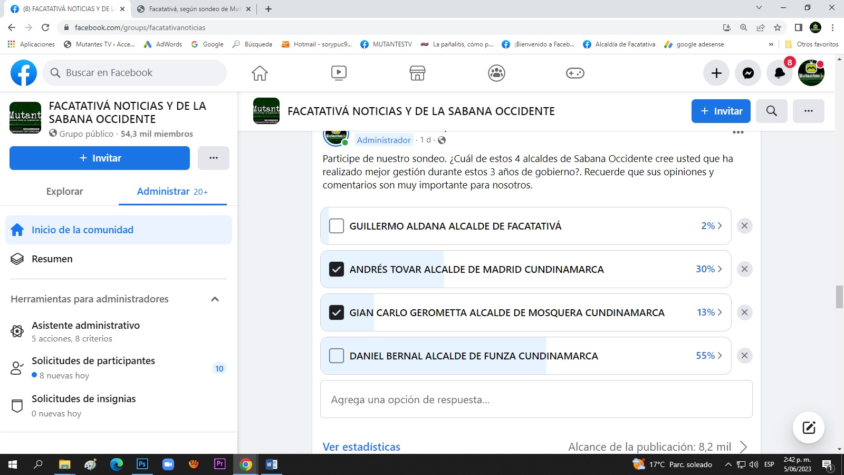Open the post's three-dot options menu
Screen dimensions: 844x475
point(738,132)
